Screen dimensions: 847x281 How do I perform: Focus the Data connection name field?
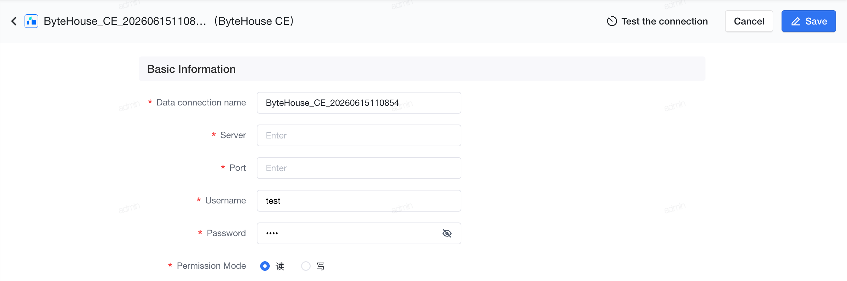coord(359,103)
